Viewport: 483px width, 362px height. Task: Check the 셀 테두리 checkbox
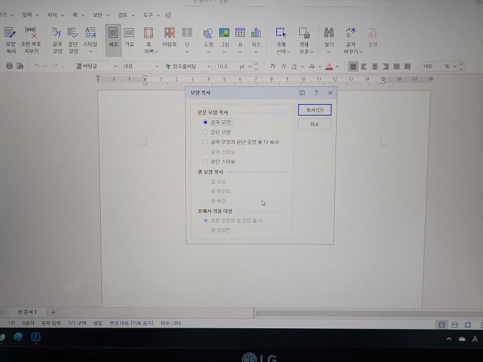tap(216, 191)
